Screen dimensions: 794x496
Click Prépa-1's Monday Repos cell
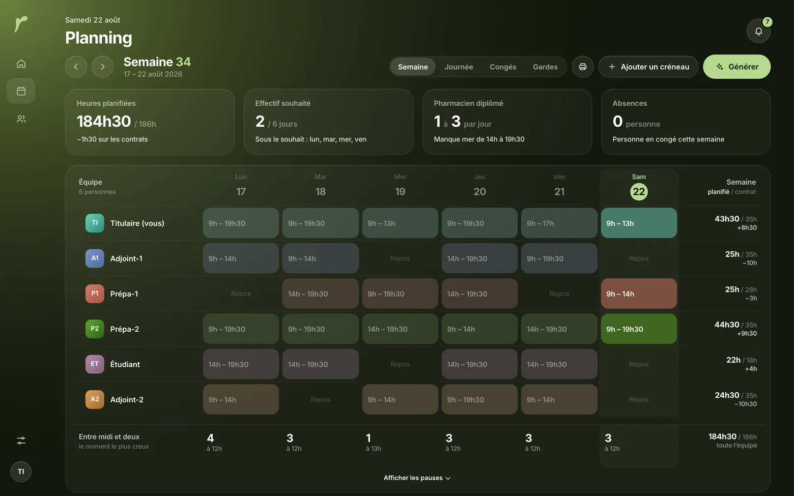click(241, 294)
